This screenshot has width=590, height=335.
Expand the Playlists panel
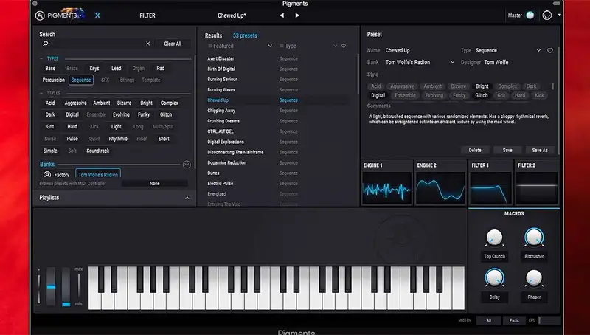point(187,198)
